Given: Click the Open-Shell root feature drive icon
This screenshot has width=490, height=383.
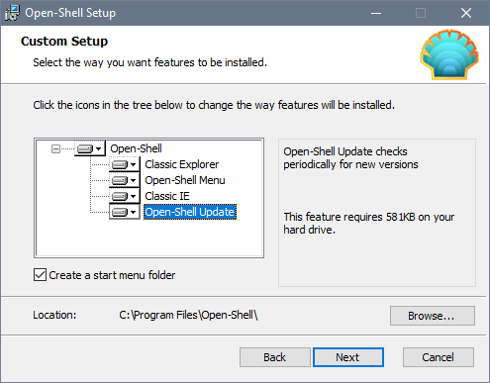Looking at the screenshot, I should tap(85, 149).
